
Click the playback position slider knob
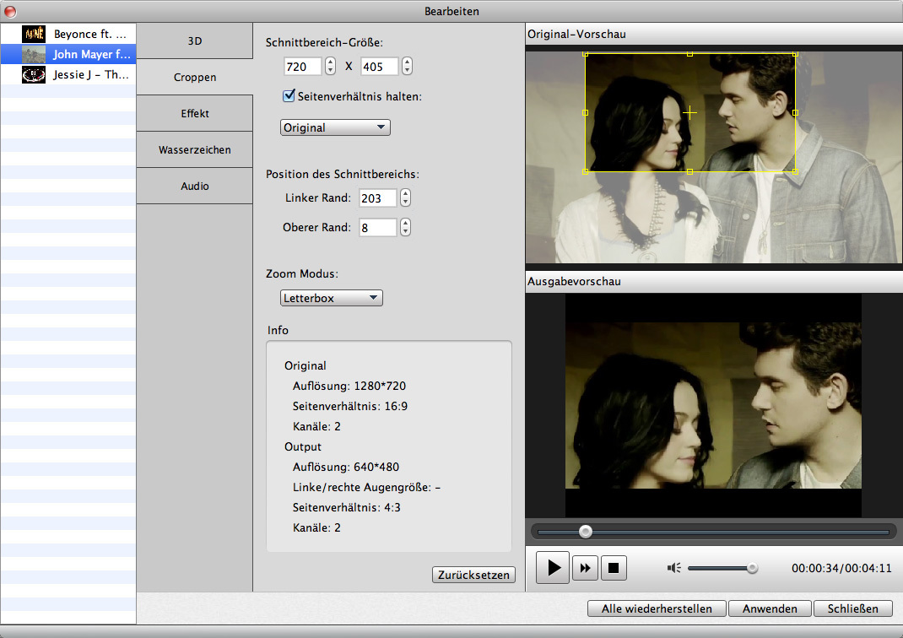pos(586,532)
